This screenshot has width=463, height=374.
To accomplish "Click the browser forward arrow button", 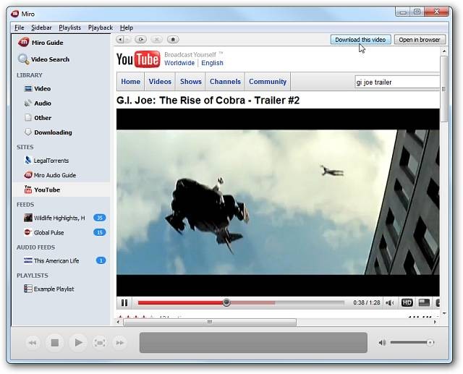I will tap(127, 39).
